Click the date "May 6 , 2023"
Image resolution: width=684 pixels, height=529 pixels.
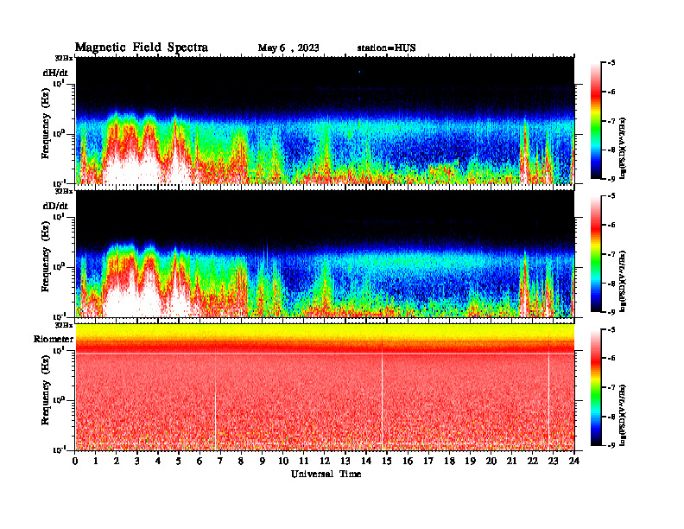pyautogui.click(x=288, y=48)
